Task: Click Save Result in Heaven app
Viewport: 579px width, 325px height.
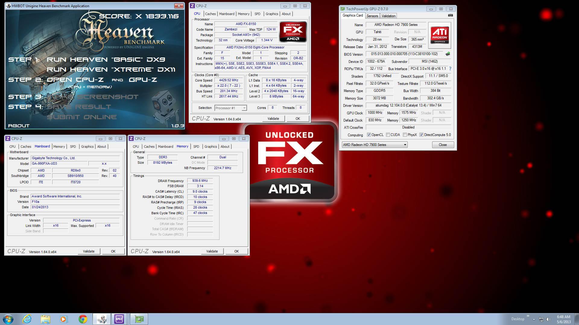Action: 79,107
